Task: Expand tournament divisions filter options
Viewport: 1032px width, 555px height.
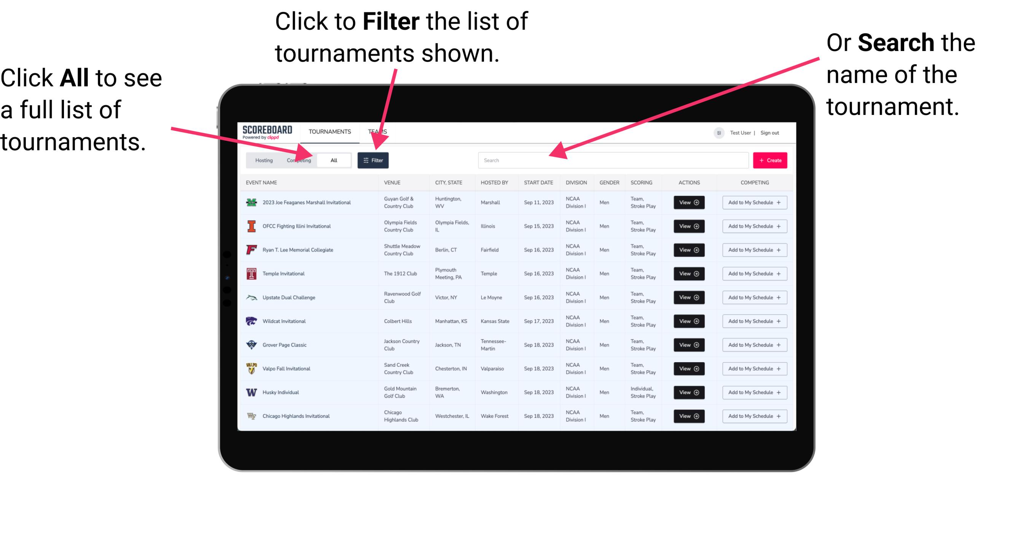Action: pyautogui.click(x=374, y=160)
